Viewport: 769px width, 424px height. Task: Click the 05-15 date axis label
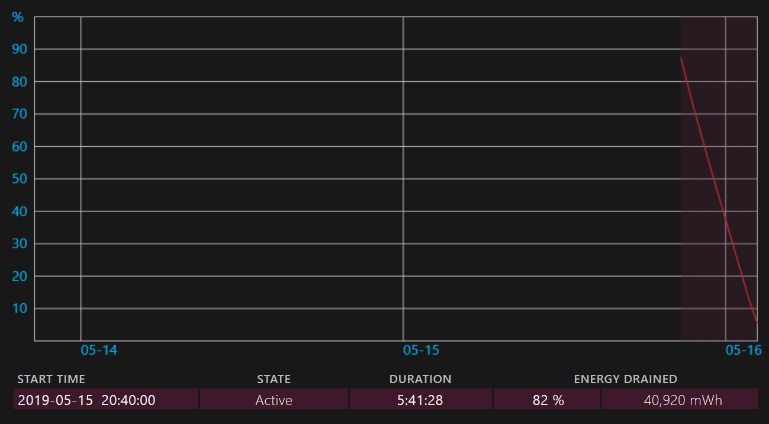[421, 350]
